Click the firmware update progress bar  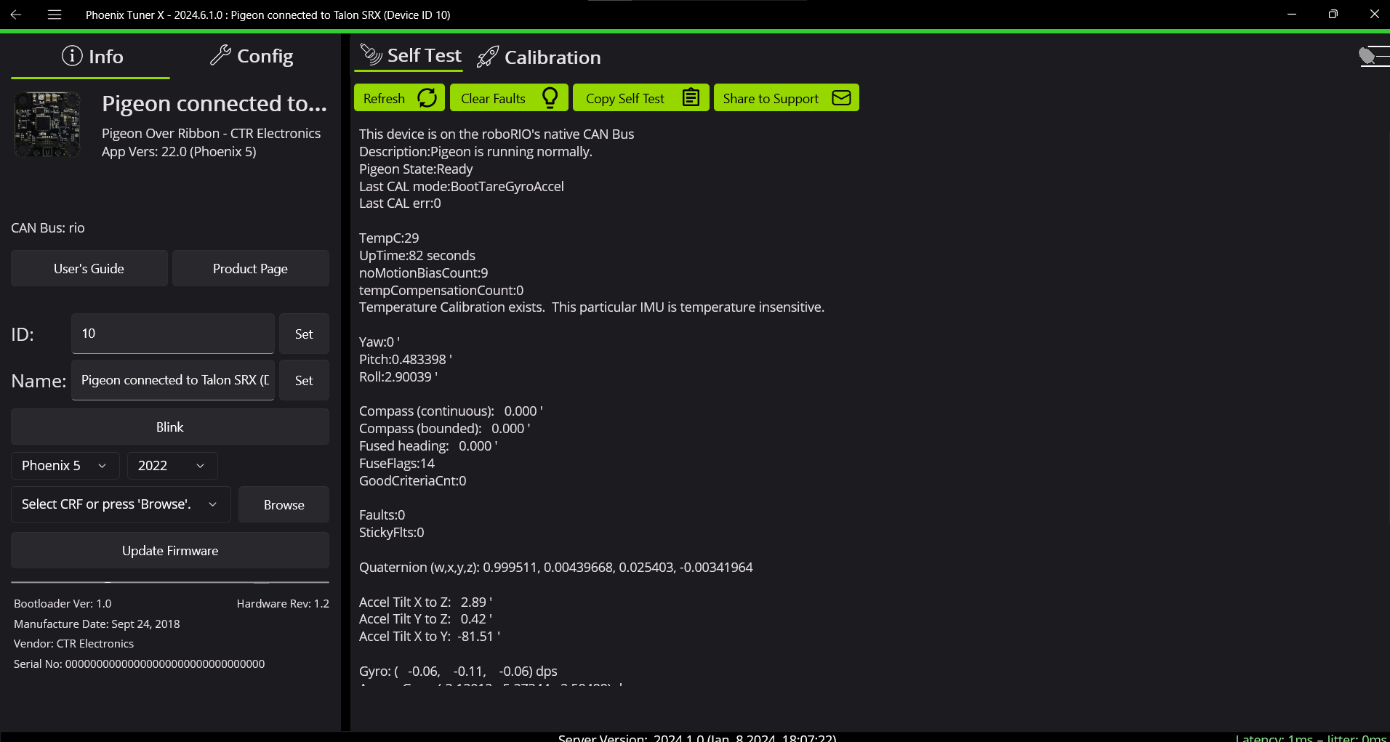(170, 582)
